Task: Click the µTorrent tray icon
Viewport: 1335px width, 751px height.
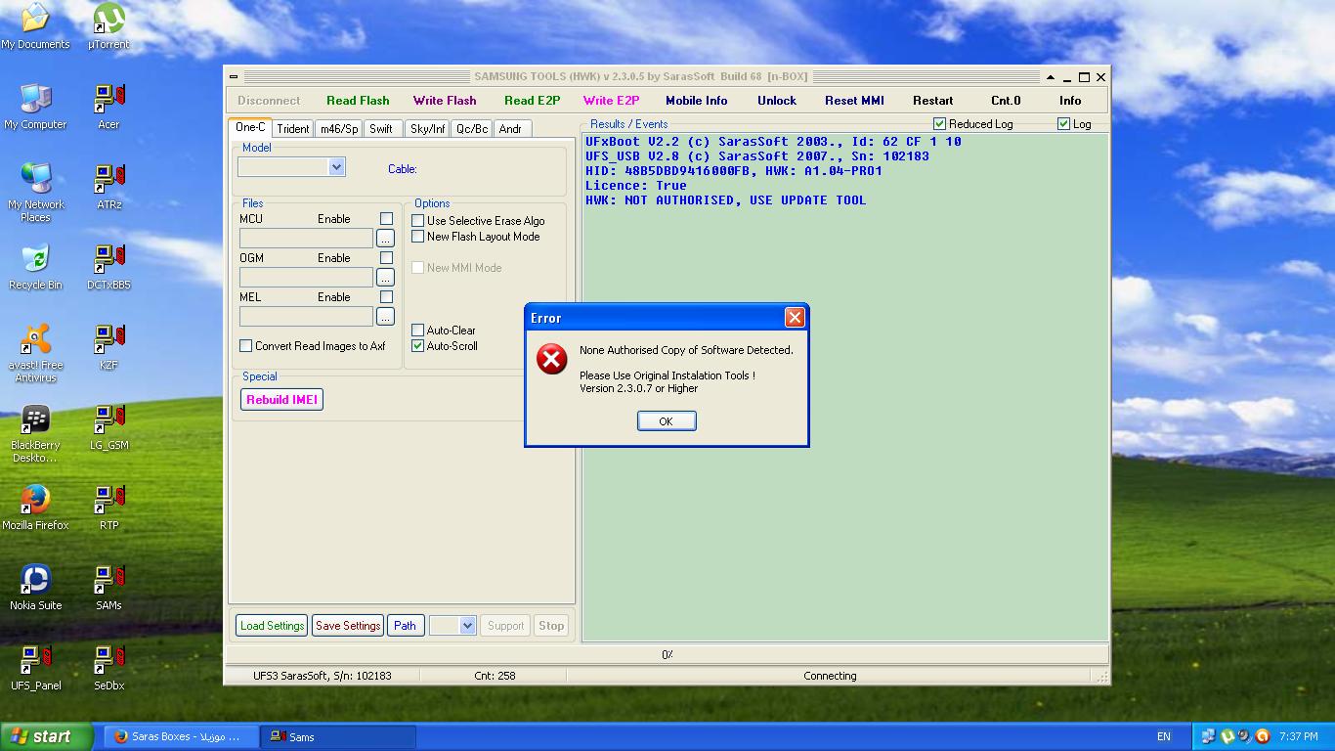Action: pyautogui.click(x=1227, y=736)
